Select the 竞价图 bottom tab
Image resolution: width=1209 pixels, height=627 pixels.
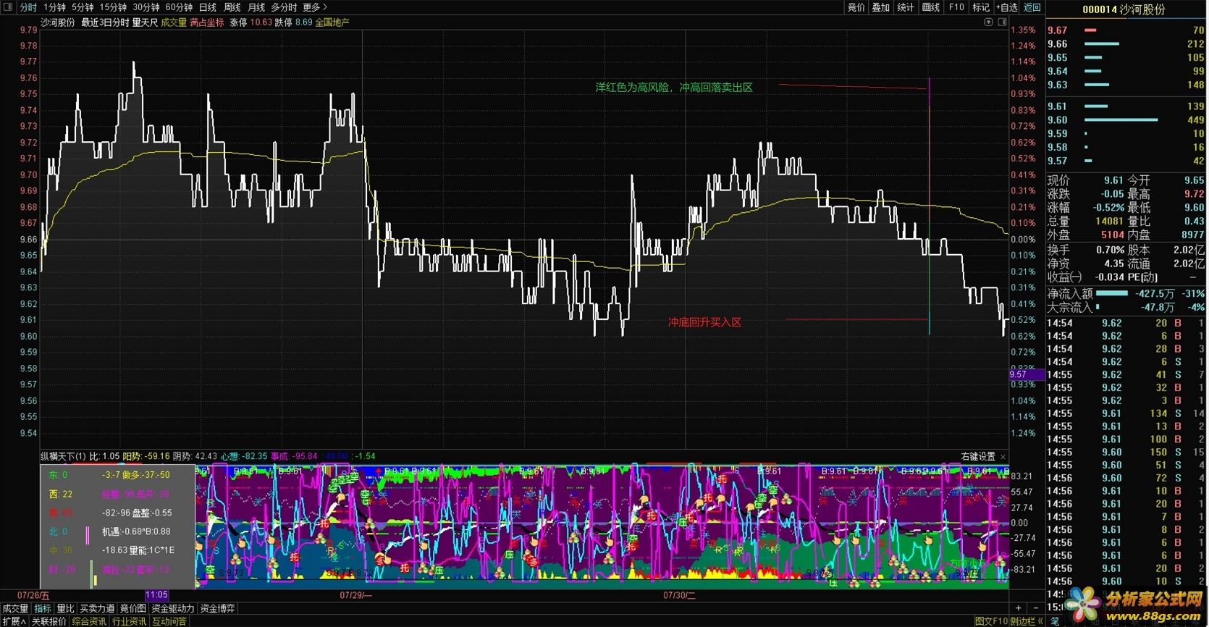(x=132, y=609)
